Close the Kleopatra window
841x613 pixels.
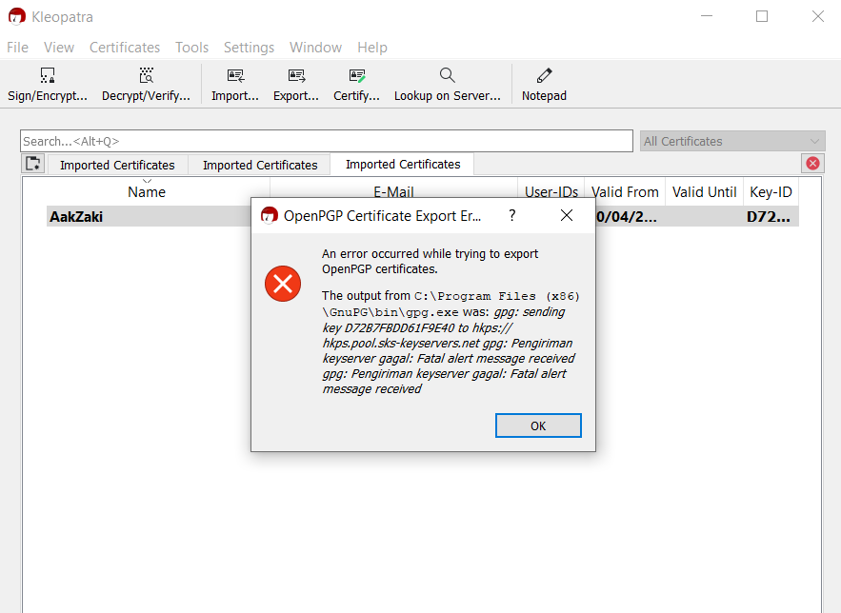pyautogui.click(x=817, y=16)
